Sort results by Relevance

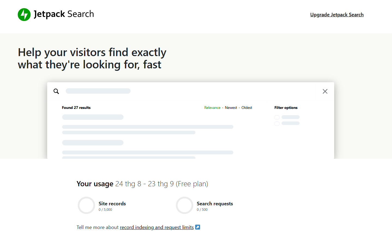click(x=212, y=108)
